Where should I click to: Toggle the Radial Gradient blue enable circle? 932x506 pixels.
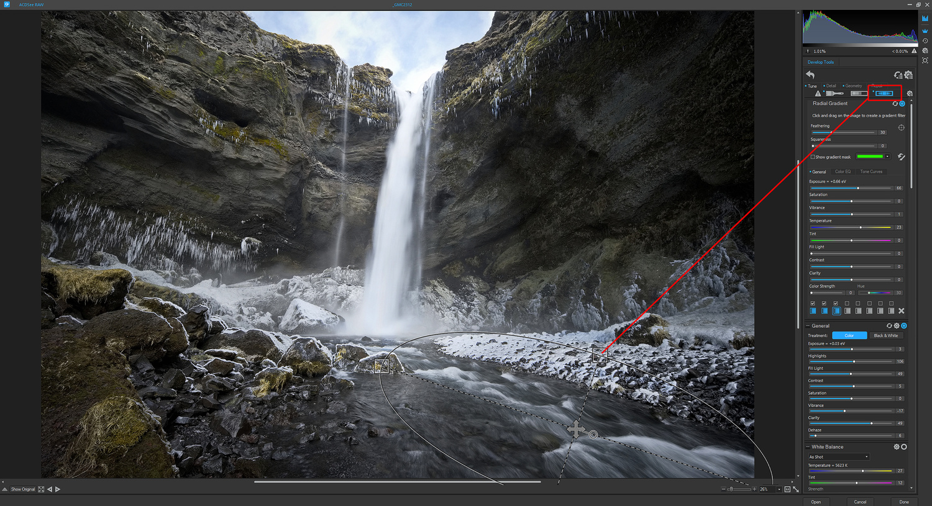[902, 104]
